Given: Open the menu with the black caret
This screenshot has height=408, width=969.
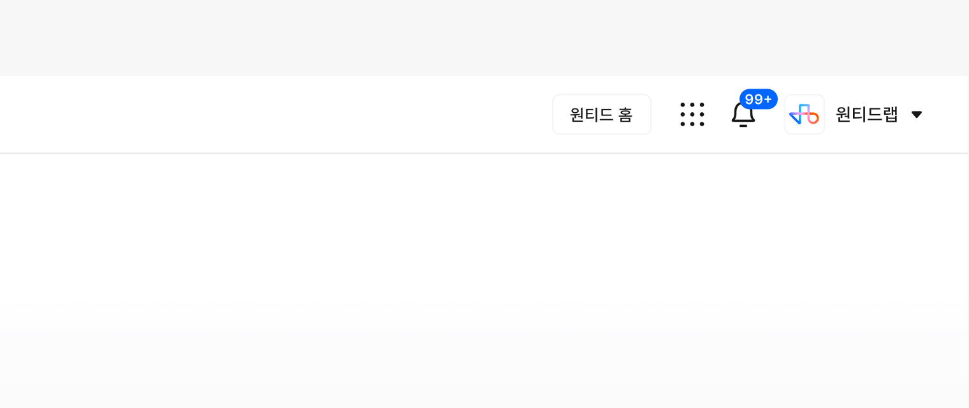Looking at the screenshot, I should click(917, 115).
